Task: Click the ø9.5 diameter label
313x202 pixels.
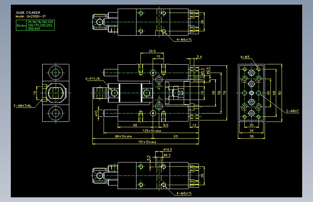Action: point(208,70)
